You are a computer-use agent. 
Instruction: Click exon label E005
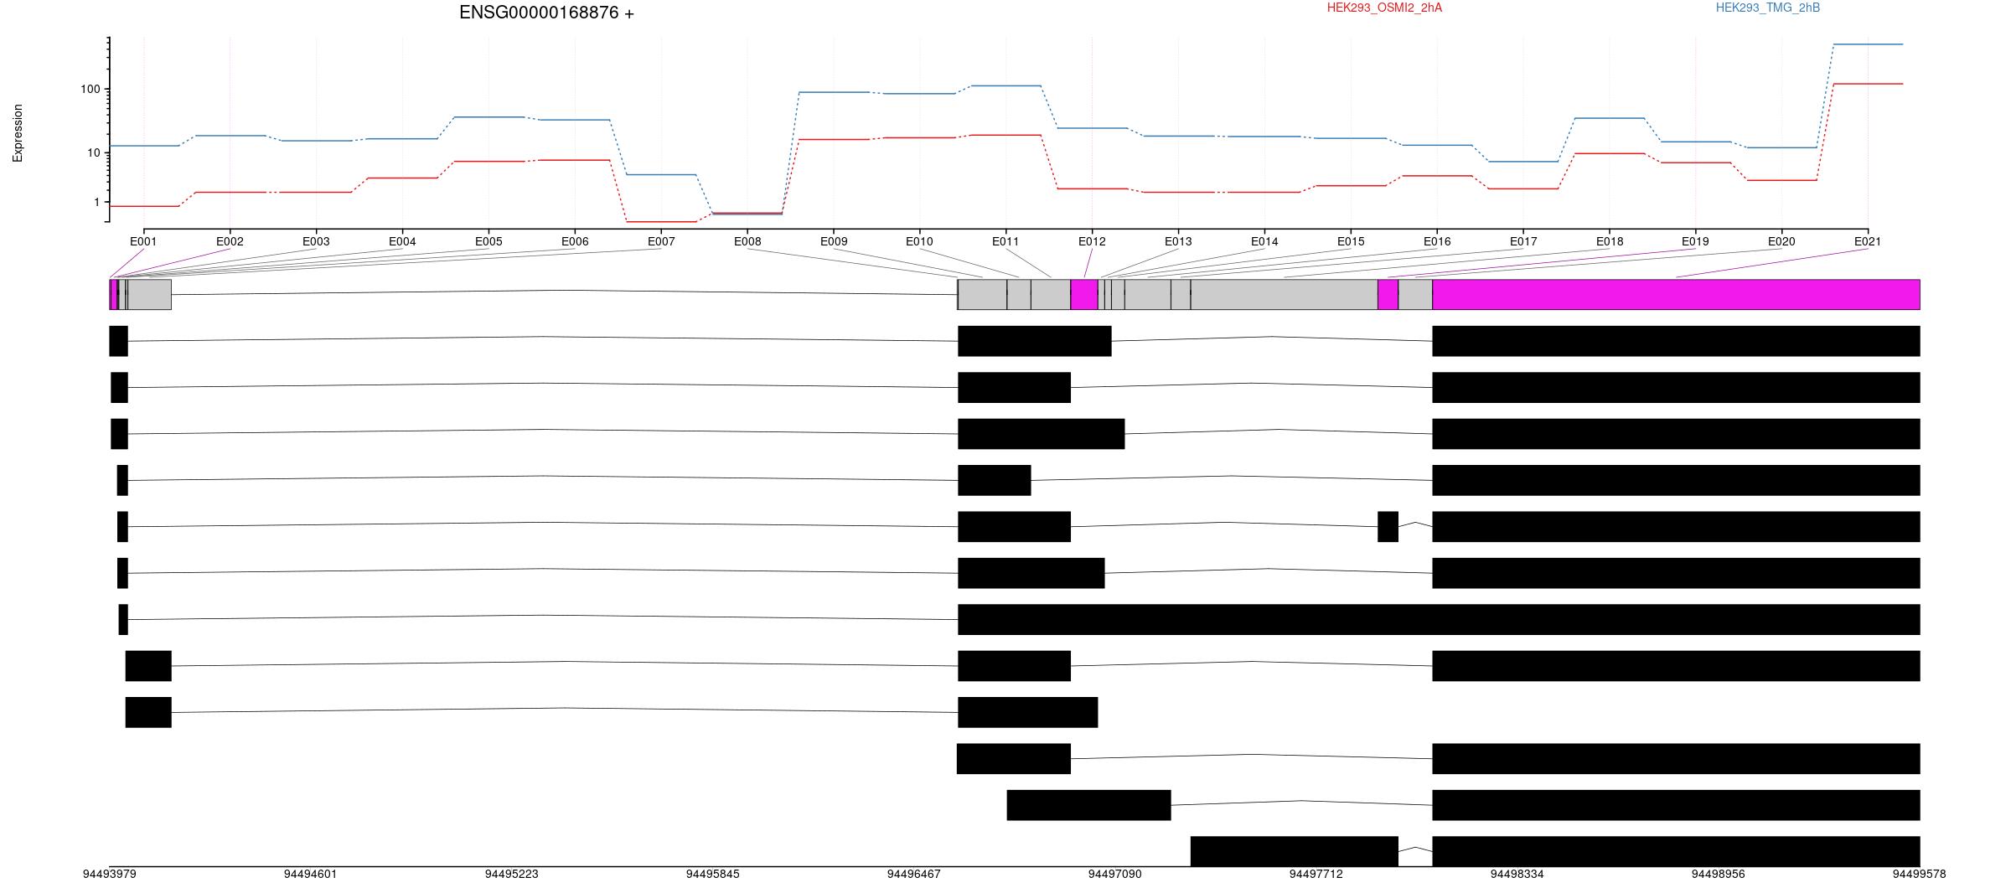coord(489,241)
